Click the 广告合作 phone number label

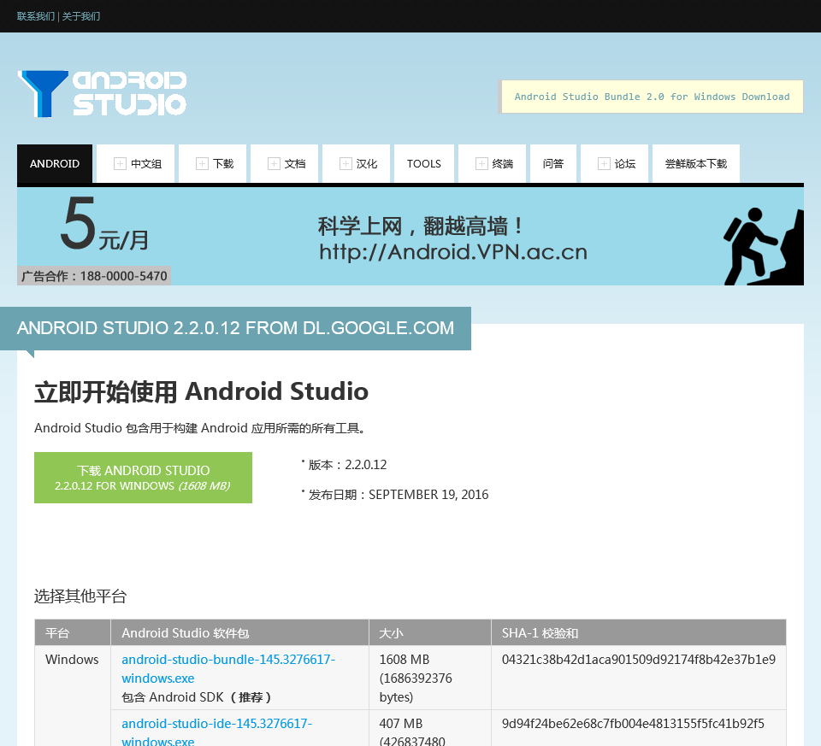click(94, 276)
